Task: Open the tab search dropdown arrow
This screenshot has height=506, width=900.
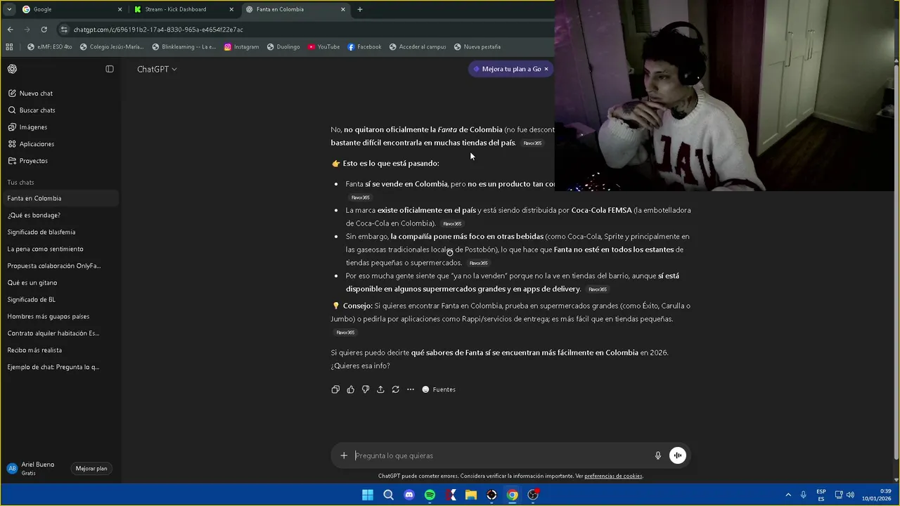Action: [x=9, y=10]
